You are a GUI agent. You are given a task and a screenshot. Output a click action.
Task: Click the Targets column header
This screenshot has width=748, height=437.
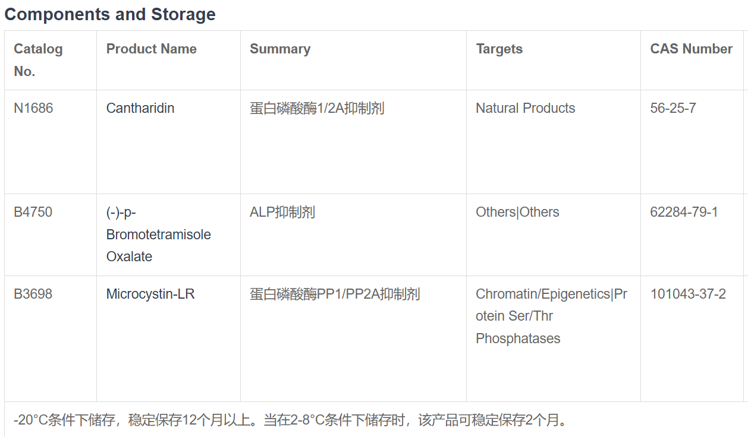(x=499, y=49)
